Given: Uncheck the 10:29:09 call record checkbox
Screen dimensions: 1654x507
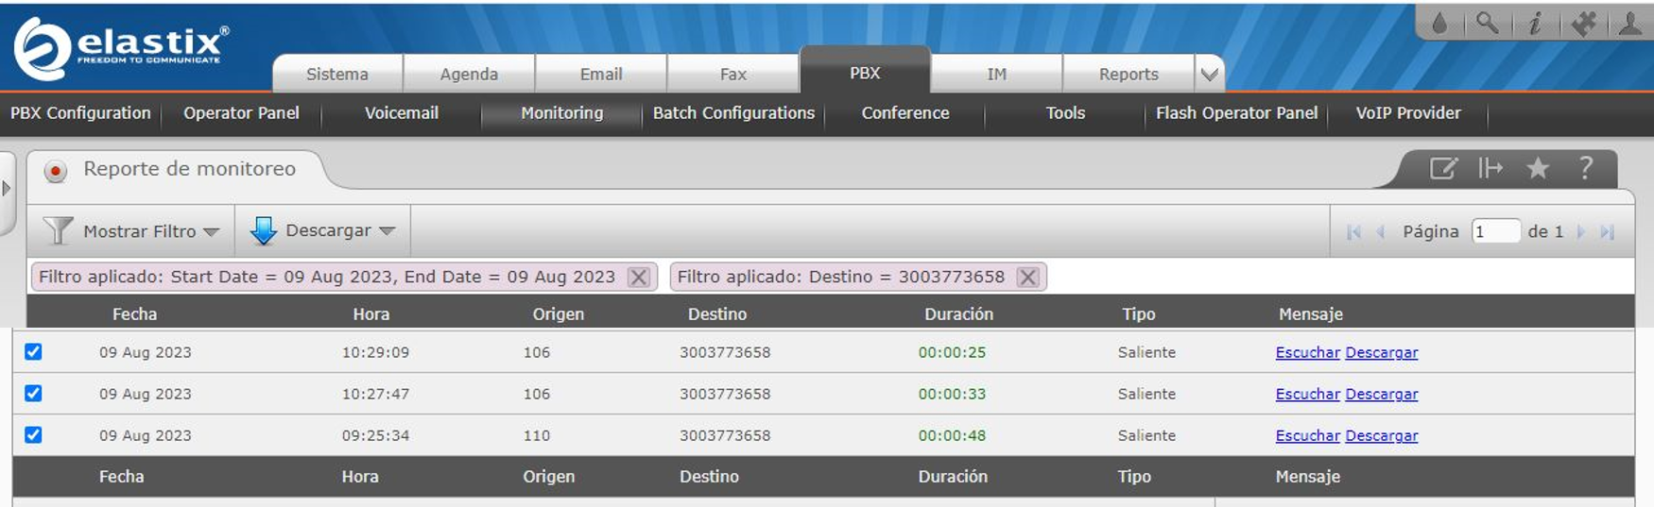Looking at the screenshot, I should pos(33,352).
